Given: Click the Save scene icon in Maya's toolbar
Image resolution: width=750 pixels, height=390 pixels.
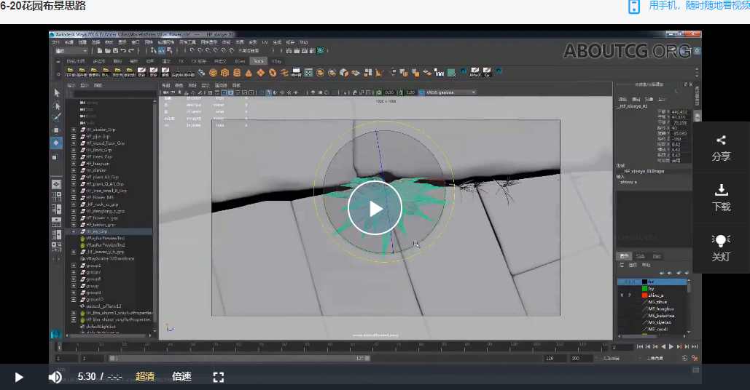Looking at the screenshot, I should [115, 51].
